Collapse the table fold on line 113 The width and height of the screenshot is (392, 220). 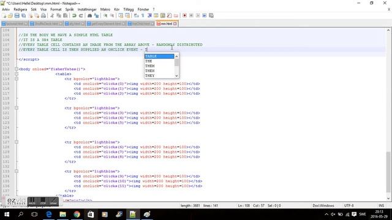(x=17, y=74)
